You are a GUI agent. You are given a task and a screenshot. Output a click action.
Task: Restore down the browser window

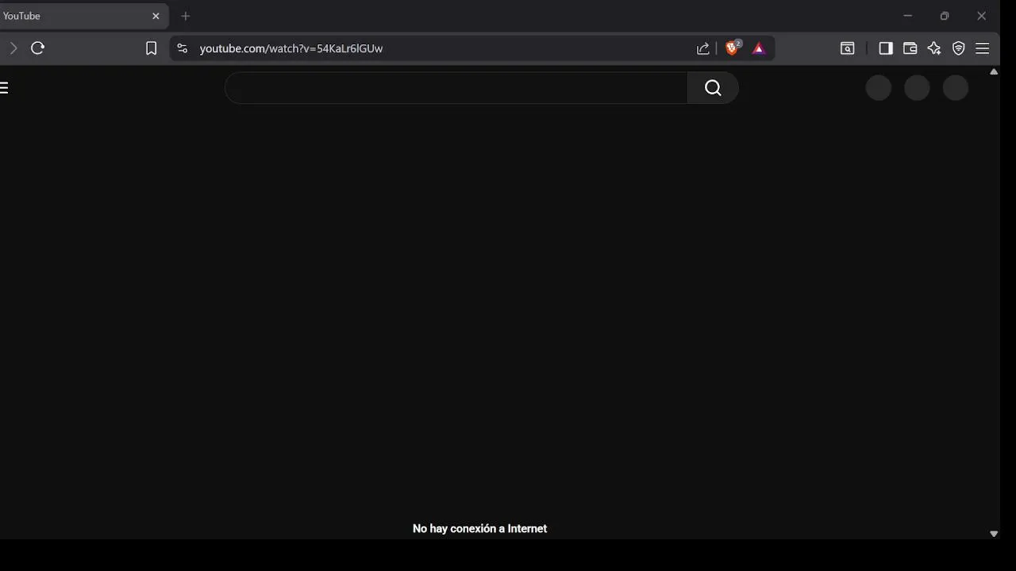pos(945,16)
